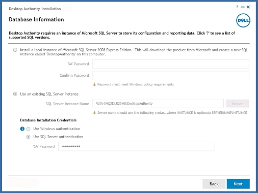Select Use an existing SQL Server Instance

(x=15, y=94)
